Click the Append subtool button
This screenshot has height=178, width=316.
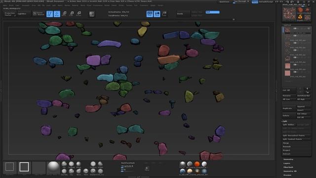coord(304,107)
